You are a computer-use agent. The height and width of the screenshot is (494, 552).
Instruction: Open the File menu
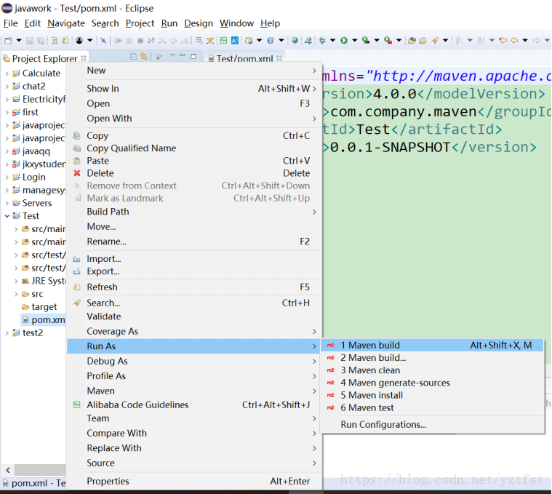pos(11,23)
